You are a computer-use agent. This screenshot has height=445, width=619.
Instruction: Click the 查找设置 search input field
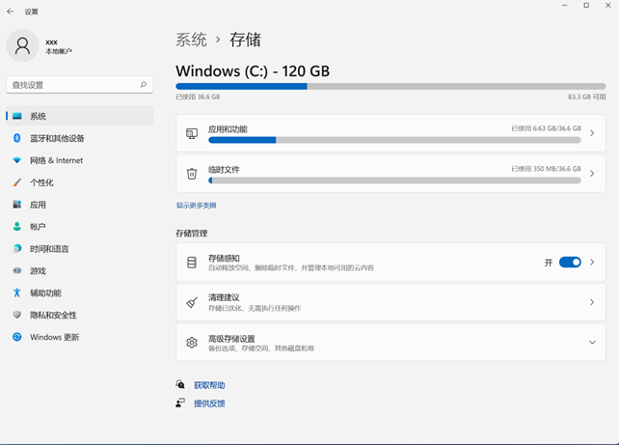click(x=72, y=85)
